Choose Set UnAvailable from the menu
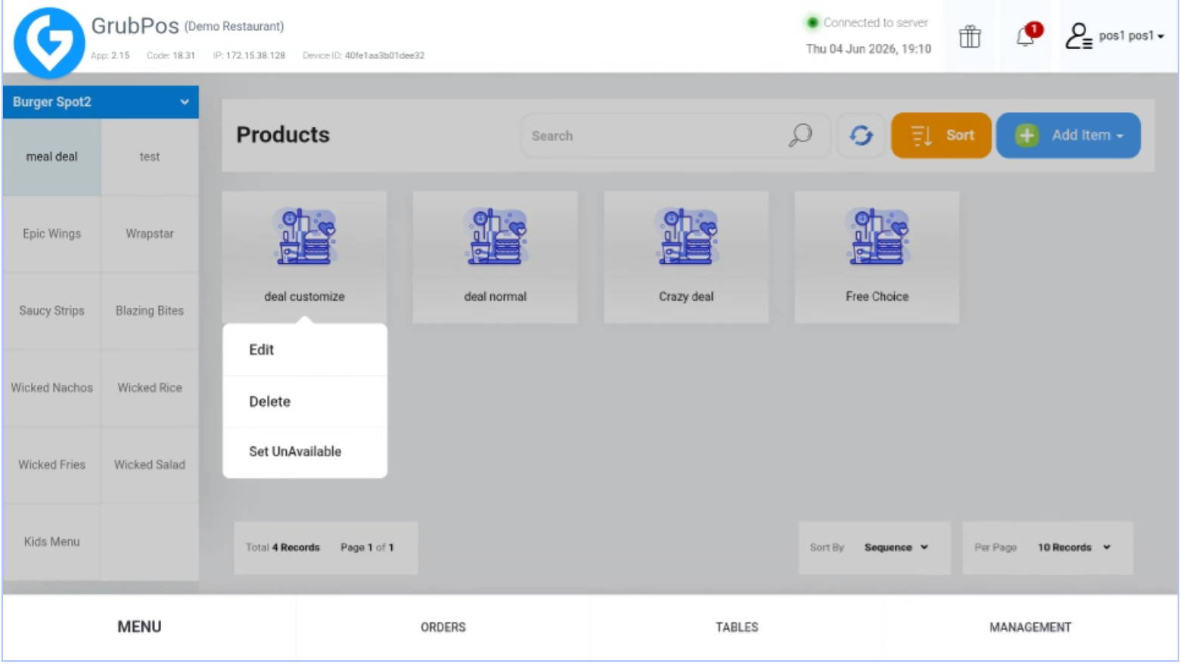Image resolution: width=1180 pixels, height=664 pixels. [x=305, y=451]
